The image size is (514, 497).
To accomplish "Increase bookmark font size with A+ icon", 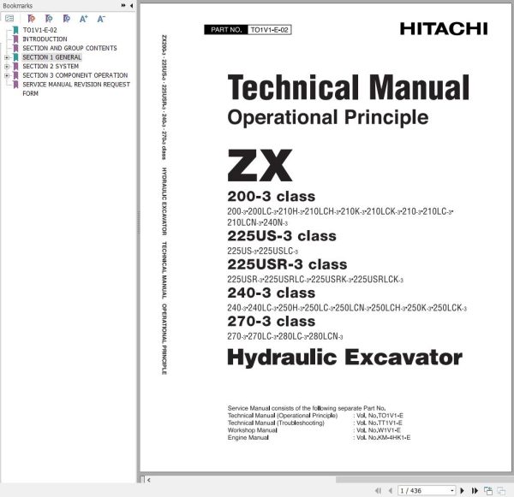I will pyautogui.click(x=84, y=19).
